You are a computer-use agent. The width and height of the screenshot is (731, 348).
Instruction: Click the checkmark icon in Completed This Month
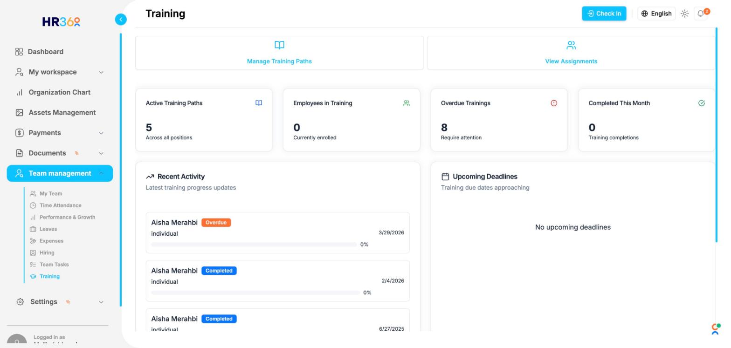tap(702, 103)
